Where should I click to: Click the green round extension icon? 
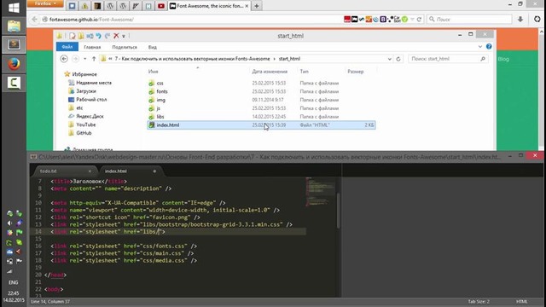[404, 20]
